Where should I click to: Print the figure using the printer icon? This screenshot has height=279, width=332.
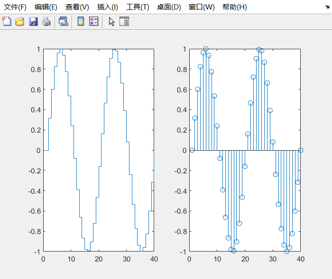46,22
